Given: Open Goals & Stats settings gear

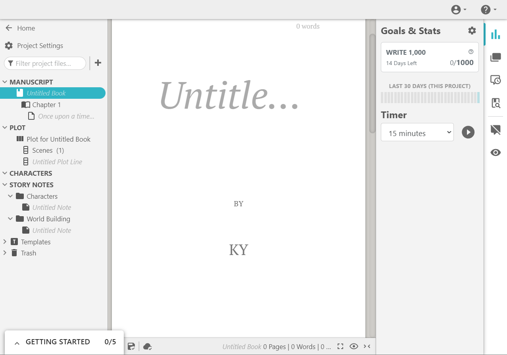Looking at the screenshot, I should [x=472, y=31].
